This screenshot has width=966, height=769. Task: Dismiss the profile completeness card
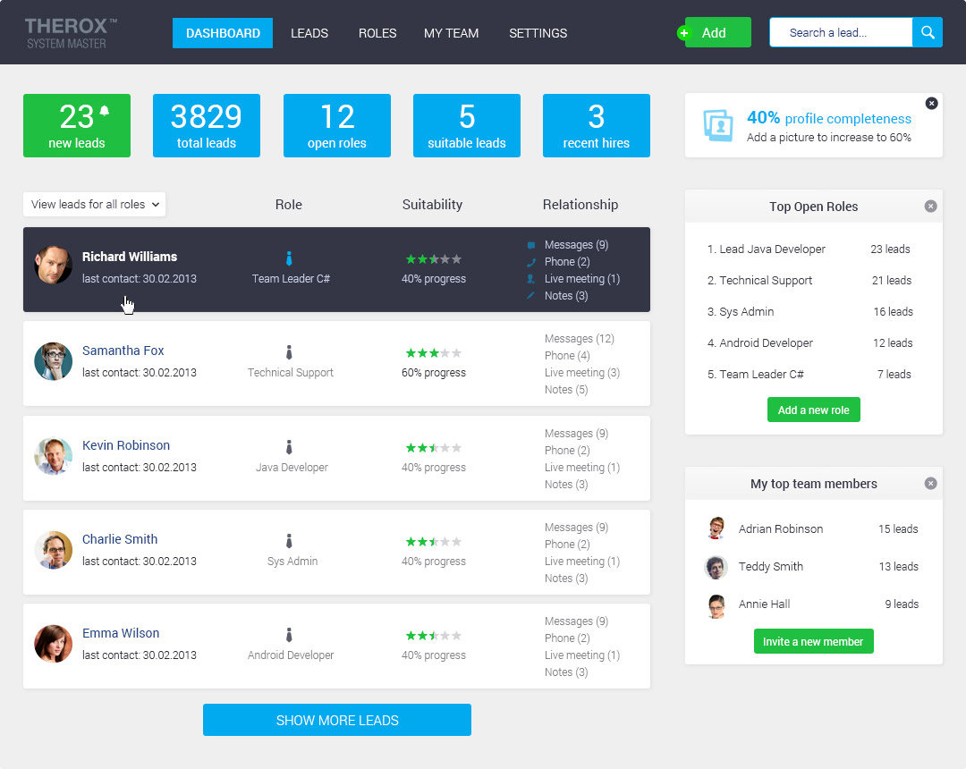pos(931,104)
